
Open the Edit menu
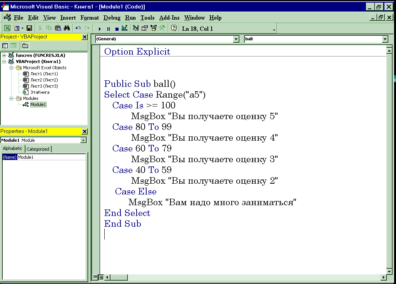[x=33, y=18]
